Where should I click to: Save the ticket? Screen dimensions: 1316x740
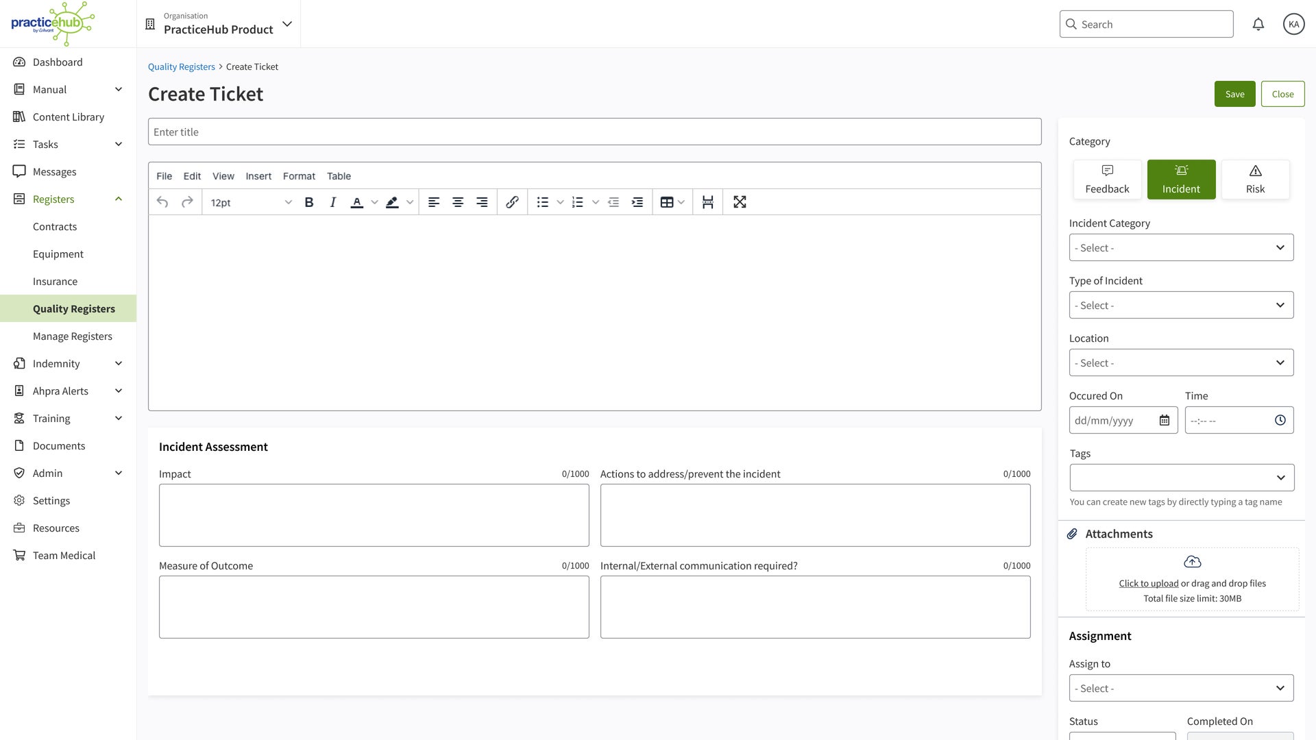click(1234, 94)
